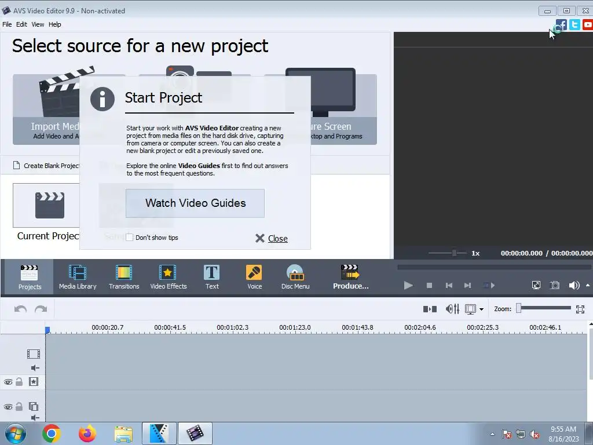Open the YouTube link icon

point(588,24)
